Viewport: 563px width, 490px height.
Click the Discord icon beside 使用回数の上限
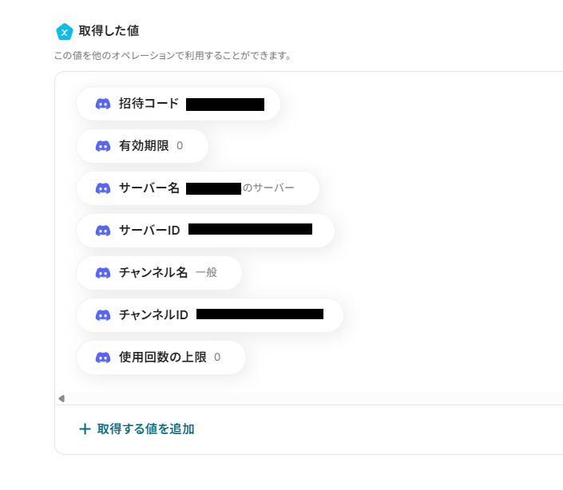(103, 358)
